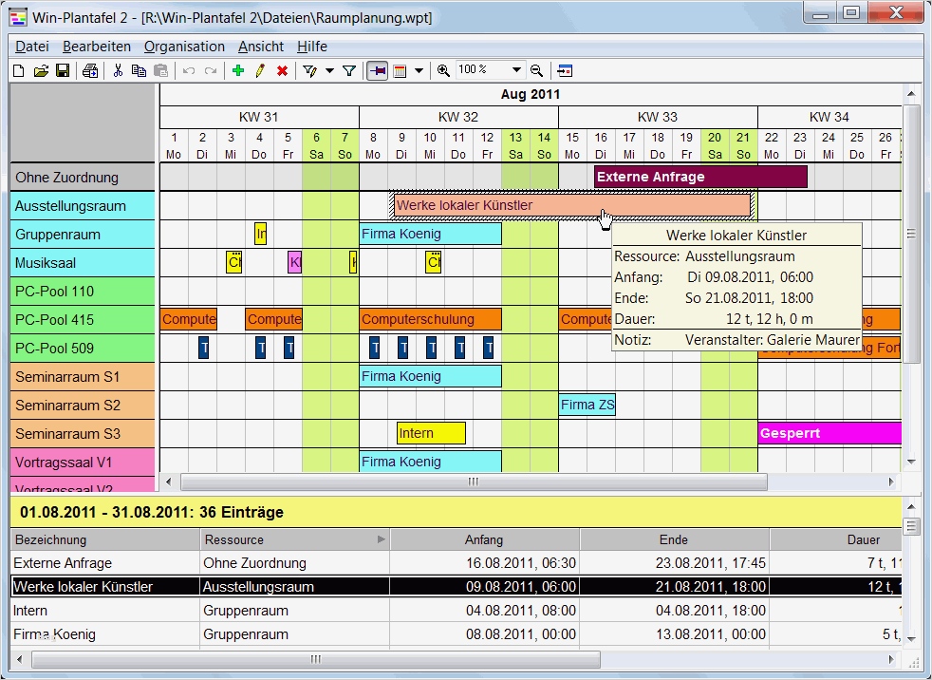Open the zoom in magnifier tool
The width and height of the screenshot is (932, 680).
coord(442,70)
